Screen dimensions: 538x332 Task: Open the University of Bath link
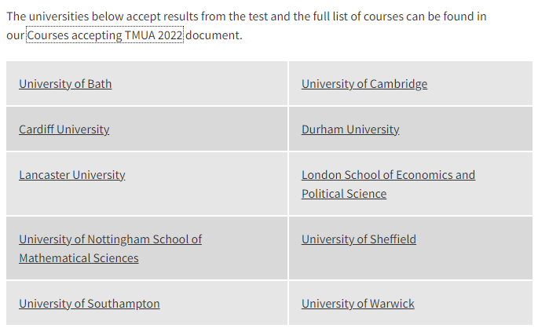pos(65,84)
